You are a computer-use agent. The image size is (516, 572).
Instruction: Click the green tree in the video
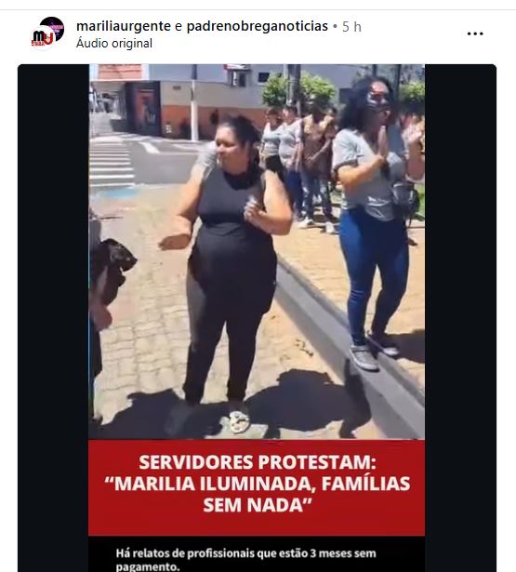[x=298, y=90]
